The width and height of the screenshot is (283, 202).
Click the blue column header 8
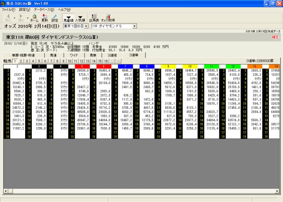point(147,67)
